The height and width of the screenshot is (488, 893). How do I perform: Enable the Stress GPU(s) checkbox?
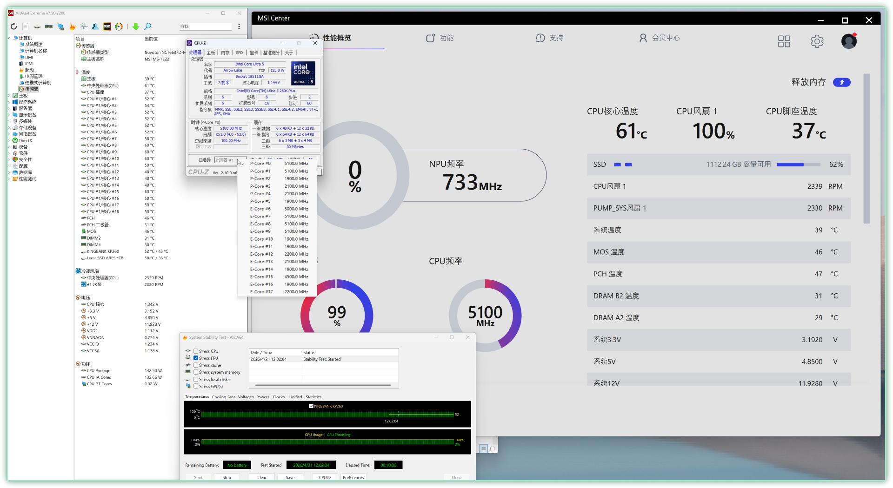point(196,386)
